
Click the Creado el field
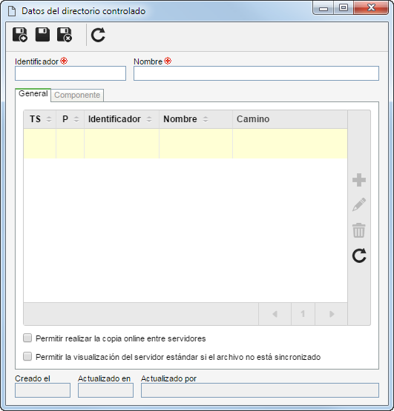click(x=42, y=390)
